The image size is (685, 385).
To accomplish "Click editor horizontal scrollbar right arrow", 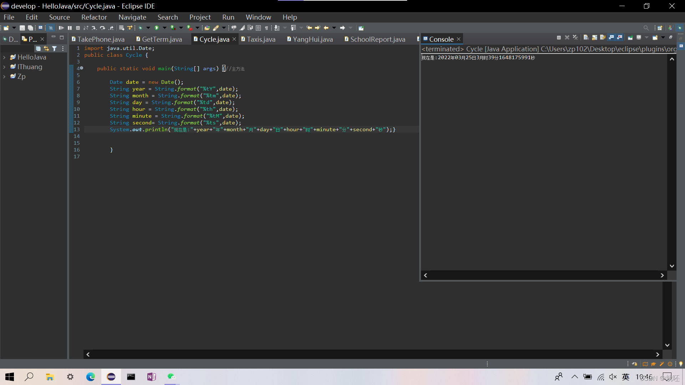I will (x=658, y=354).
